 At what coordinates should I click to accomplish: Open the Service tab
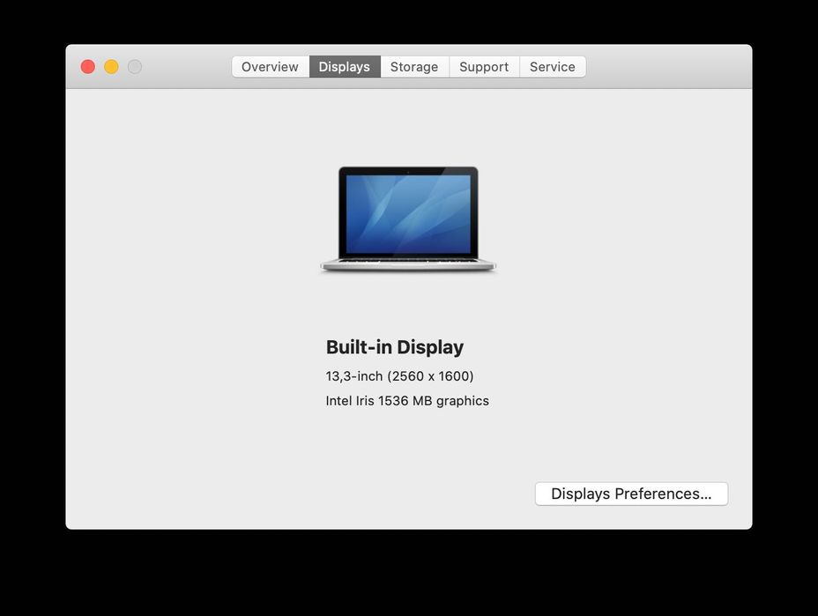[x=553, y=67]
